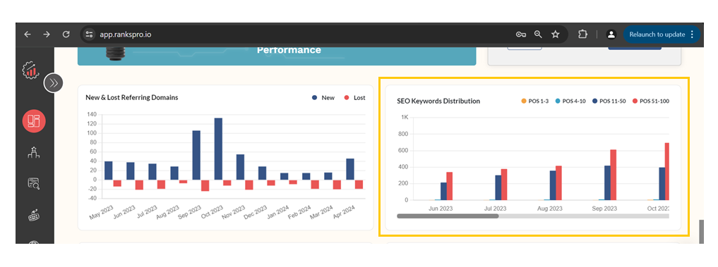Open saved passwords key icon
Screen dimensions: 718x267
pos(520,35)
